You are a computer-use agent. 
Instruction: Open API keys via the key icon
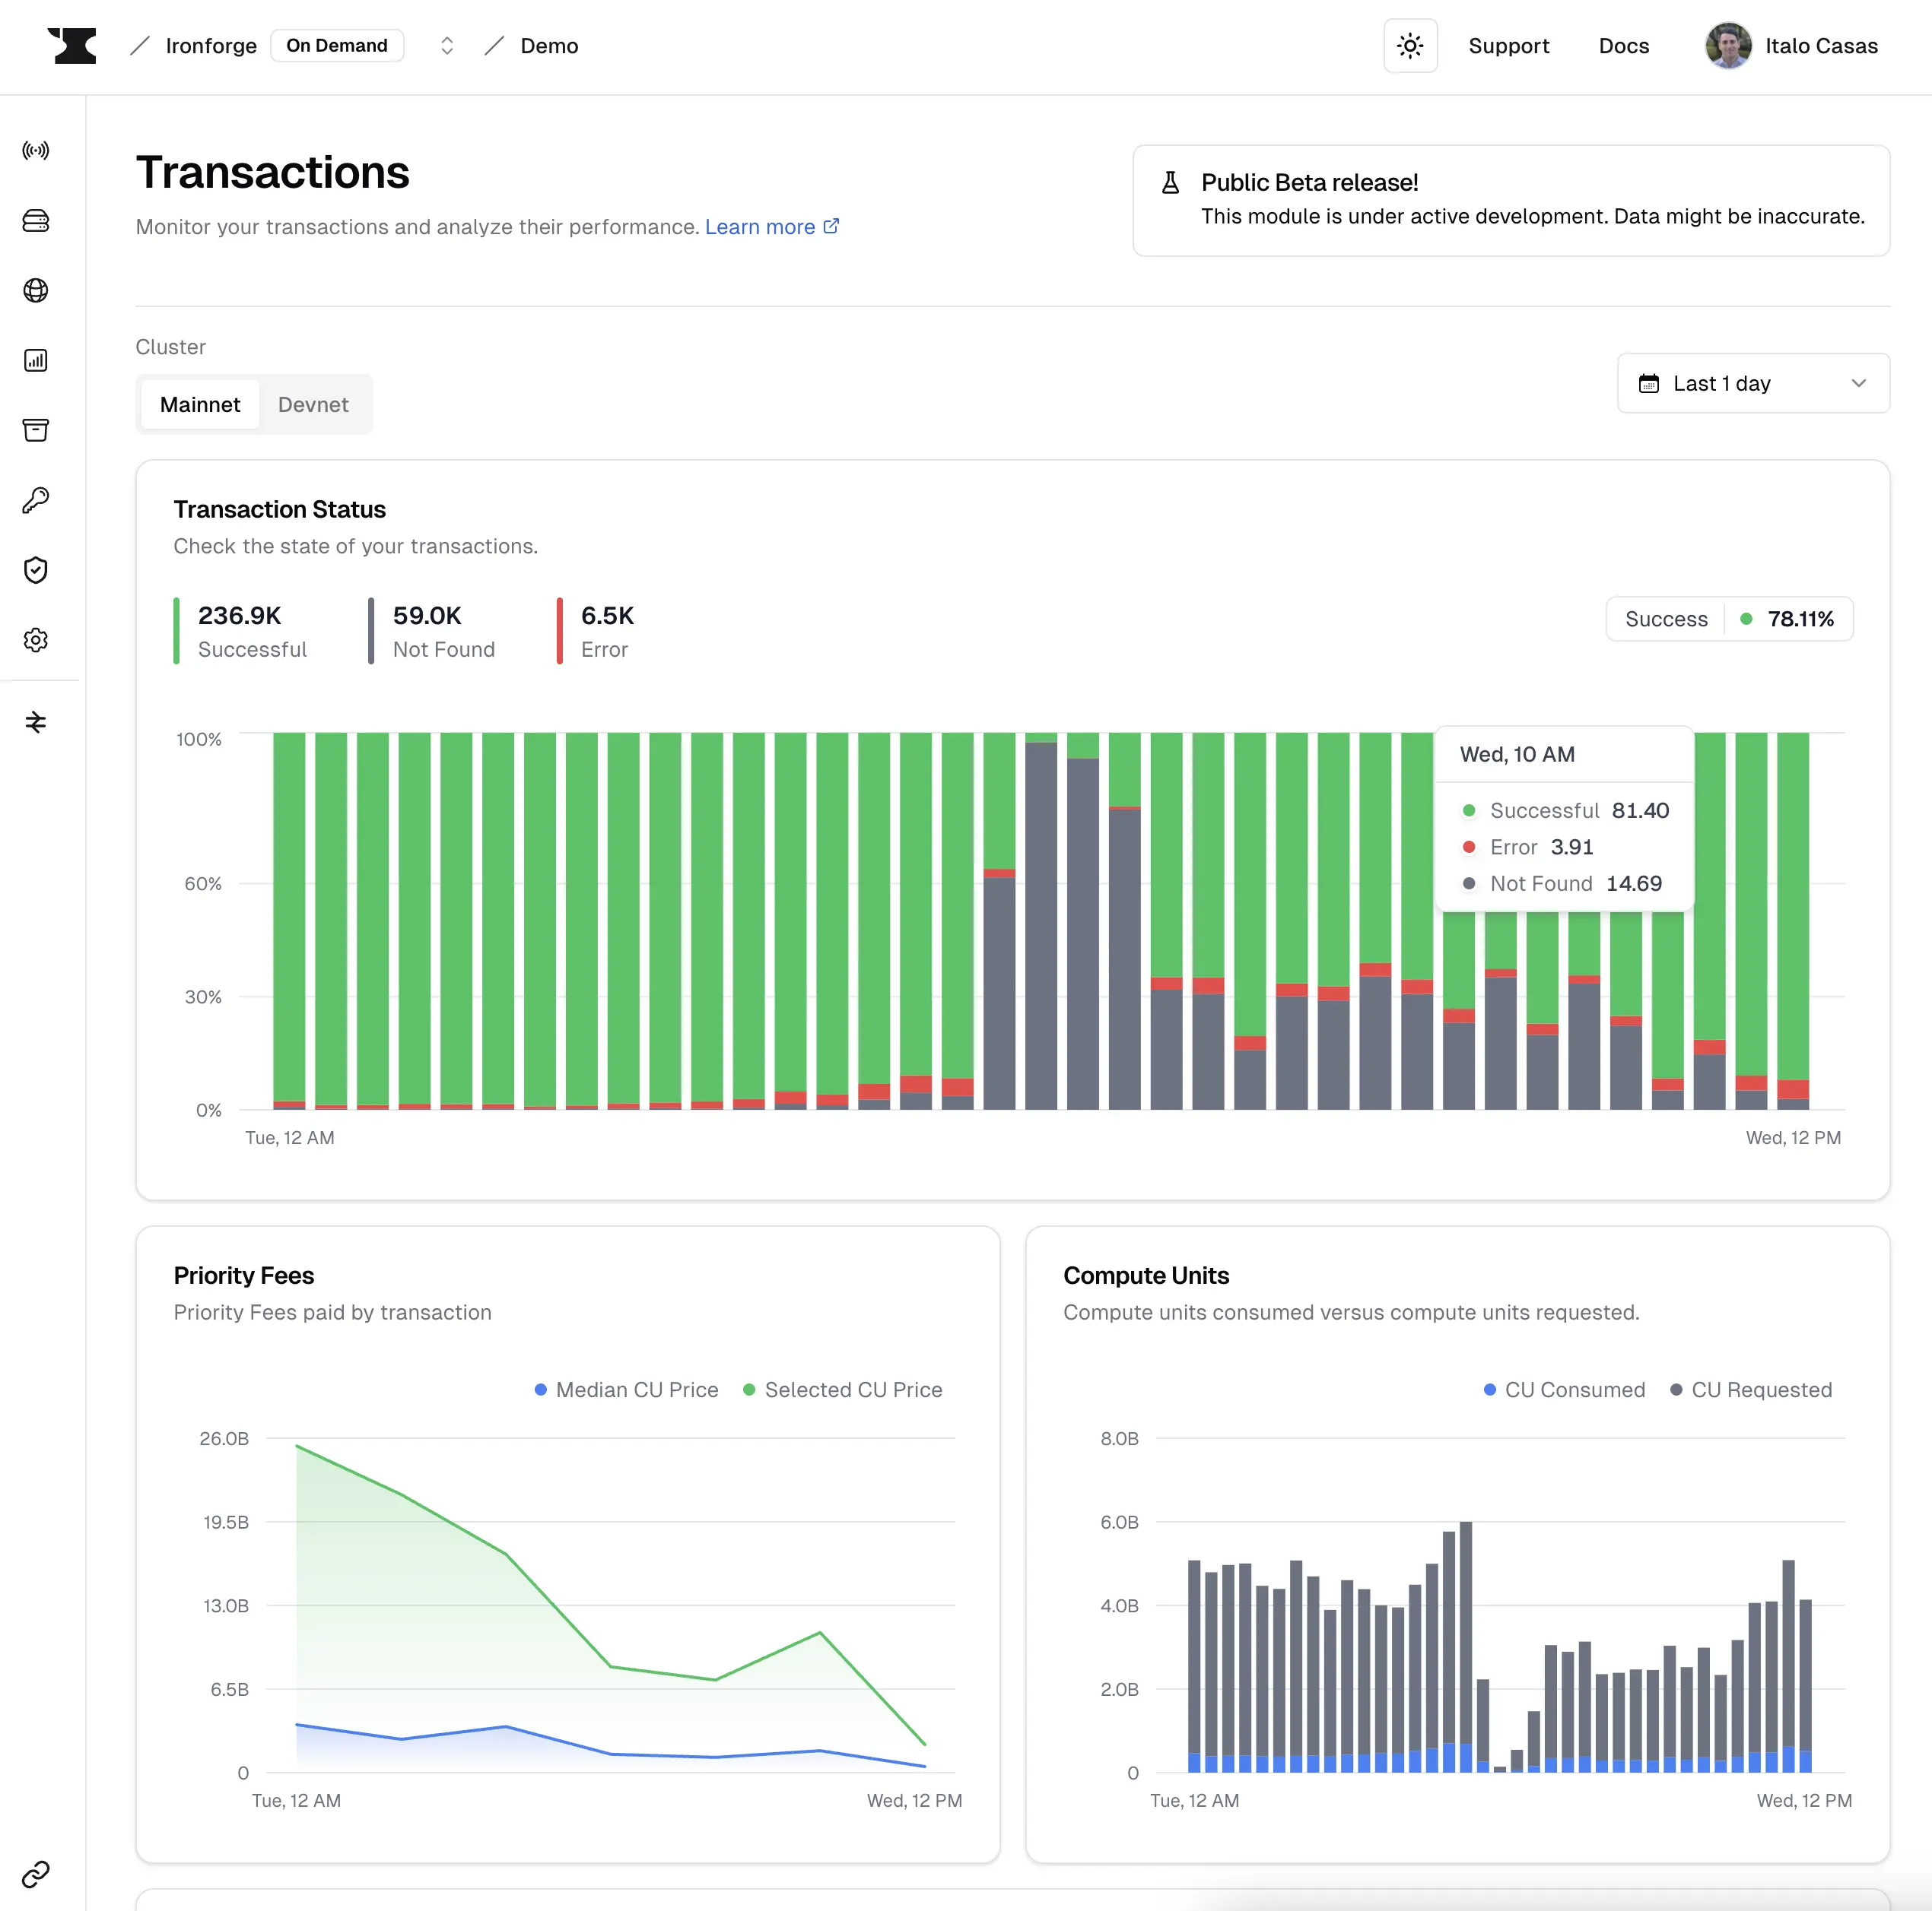pos(36,499)
